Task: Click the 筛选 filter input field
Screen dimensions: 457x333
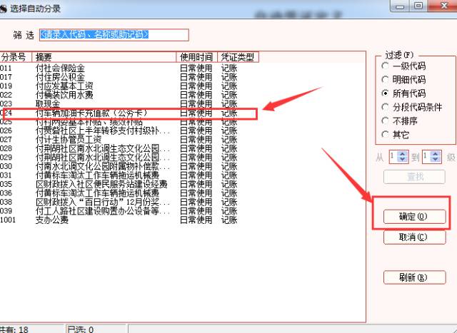Action: 114,34
